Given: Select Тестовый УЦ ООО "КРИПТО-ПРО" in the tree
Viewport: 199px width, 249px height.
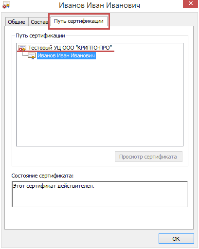Looking at the screenshot, I should click(70, 48).
